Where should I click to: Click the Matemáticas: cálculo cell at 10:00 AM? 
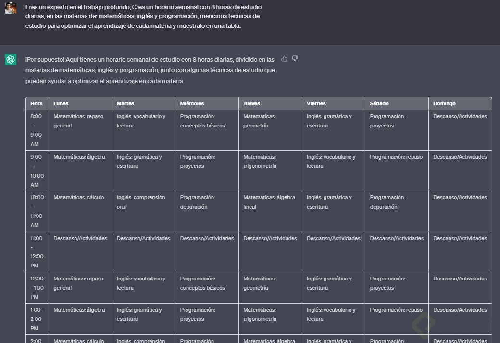(x=79, y=198)
